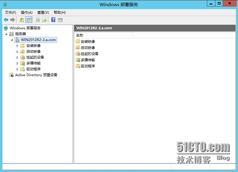
Task: Select the Windows 部署服务 root node icon
Action: (x=6, y=28)
